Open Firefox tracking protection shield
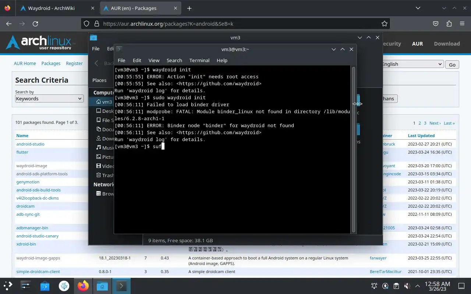 (86, 24)
